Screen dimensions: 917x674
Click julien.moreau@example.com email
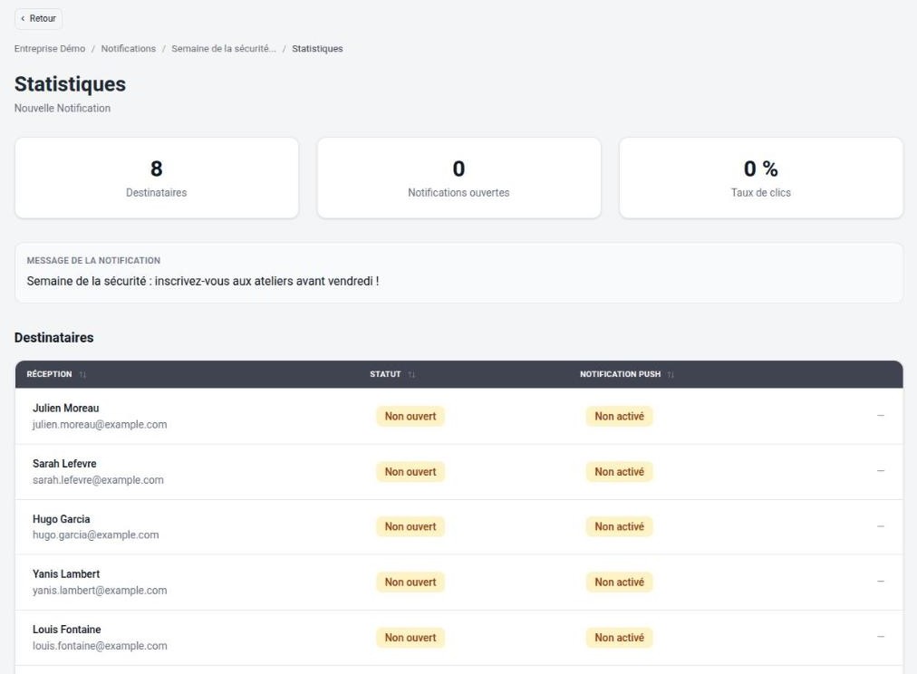pyautogui.click(x=100, y=424)
